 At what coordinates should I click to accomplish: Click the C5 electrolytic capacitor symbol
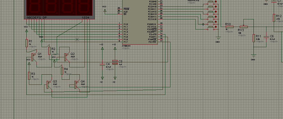[115, 62]
